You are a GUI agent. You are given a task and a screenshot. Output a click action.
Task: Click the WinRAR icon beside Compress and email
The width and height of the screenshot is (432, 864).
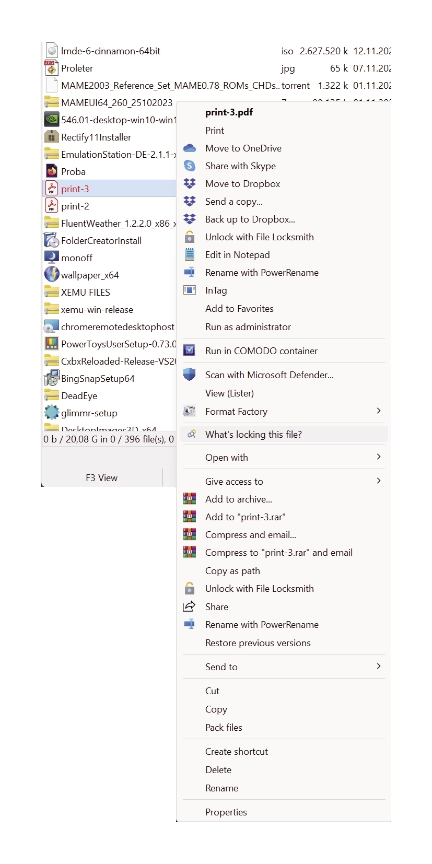coord(190,535)
